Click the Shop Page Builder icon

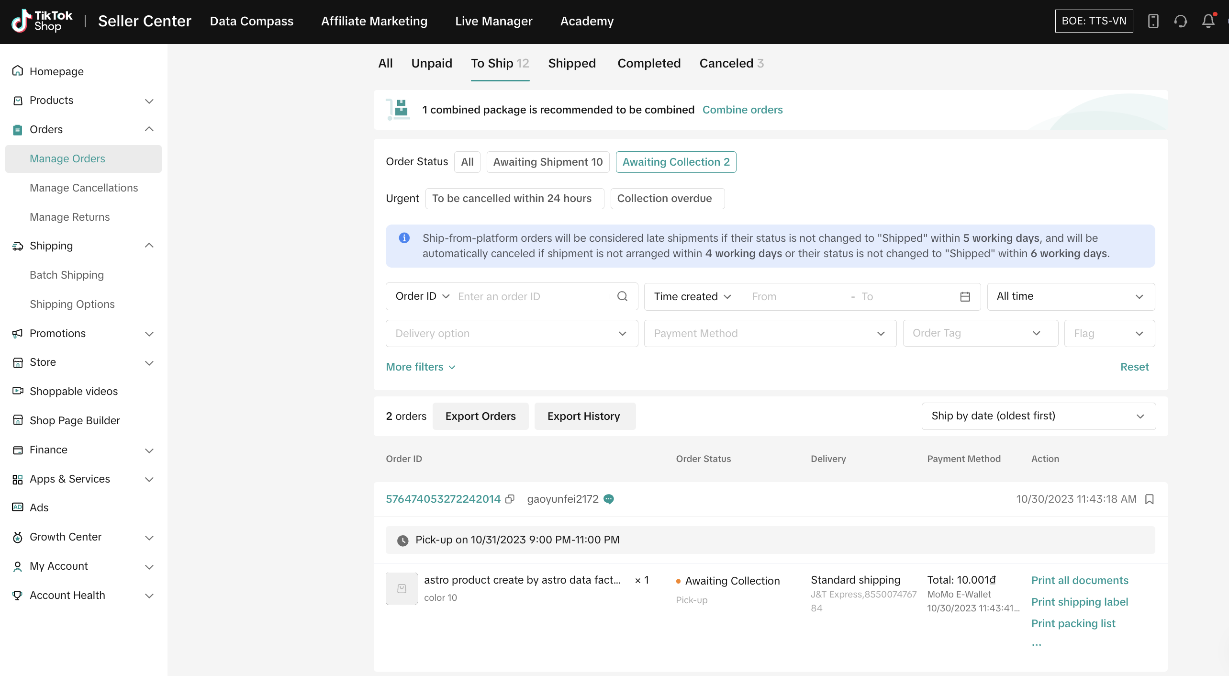pos(18,420)
